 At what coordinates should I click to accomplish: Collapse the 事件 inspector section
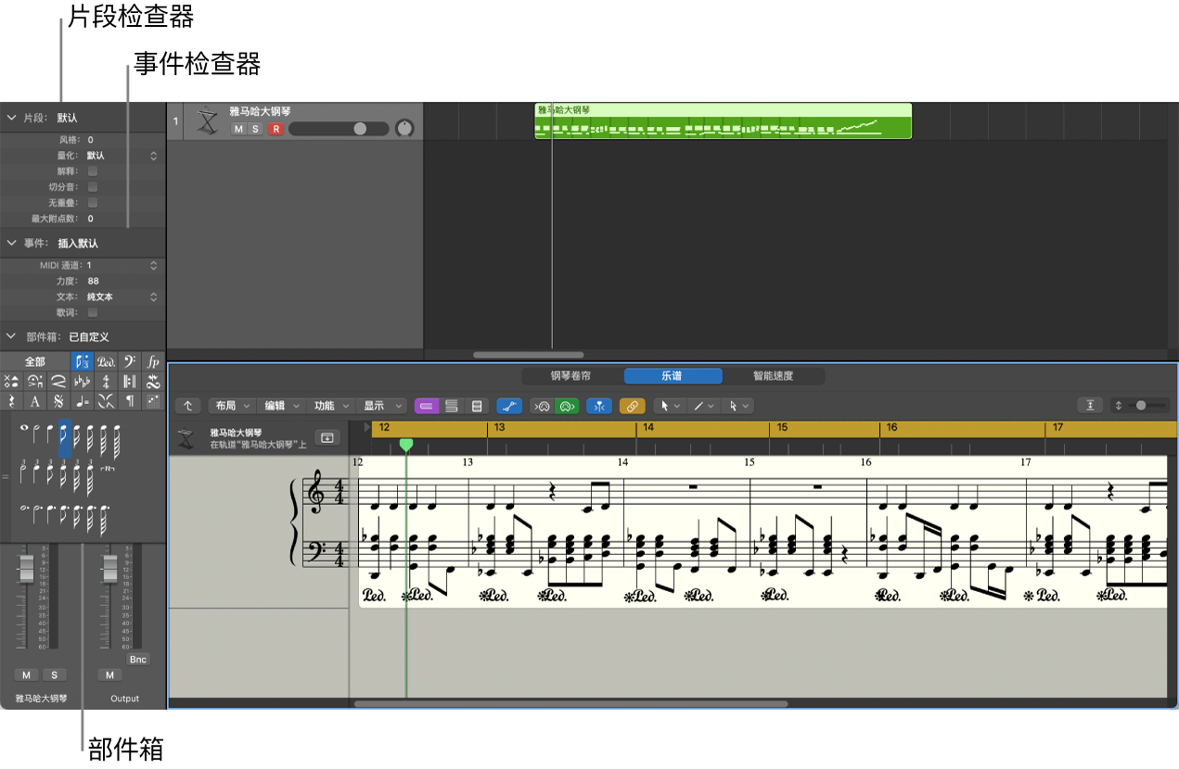click(12, 243)
